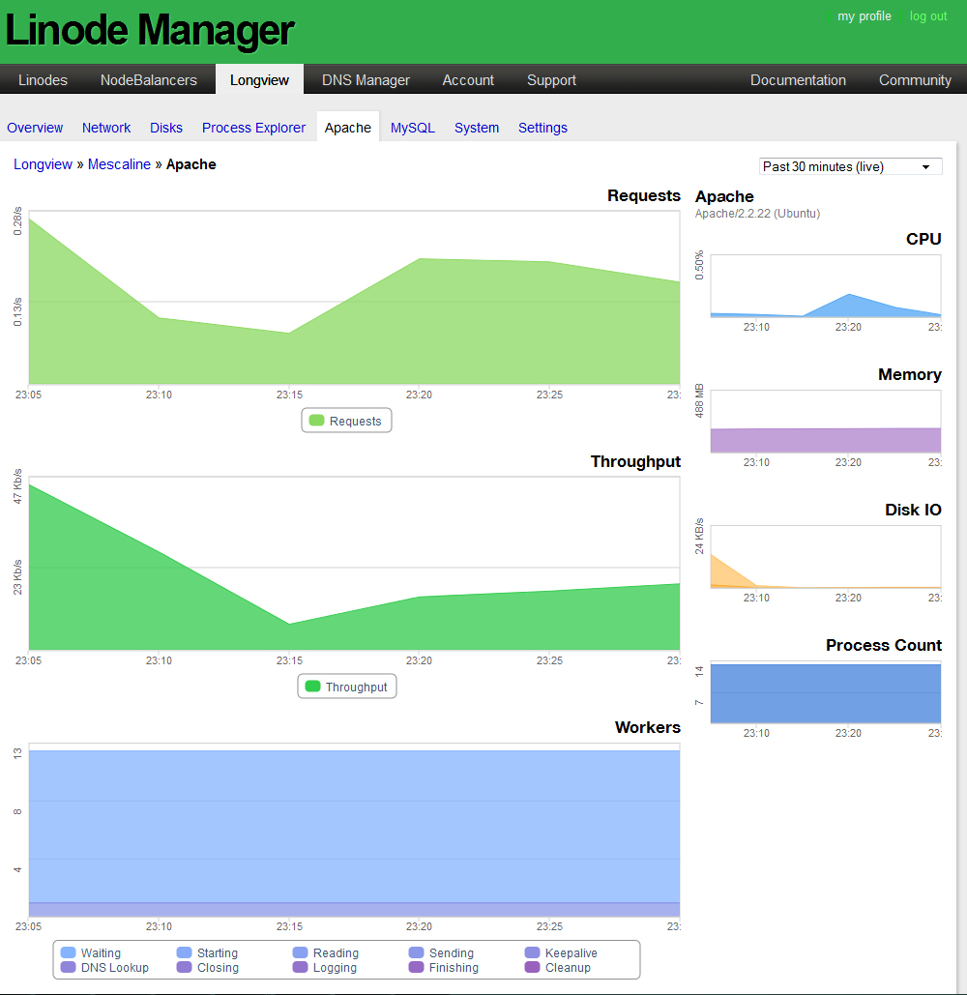Open the Network subtab
Viewport: 967px width, 995px height.
pos(106,128)
